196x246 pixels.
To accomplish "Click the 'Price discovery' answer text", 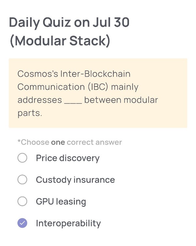I will [68, 158].
